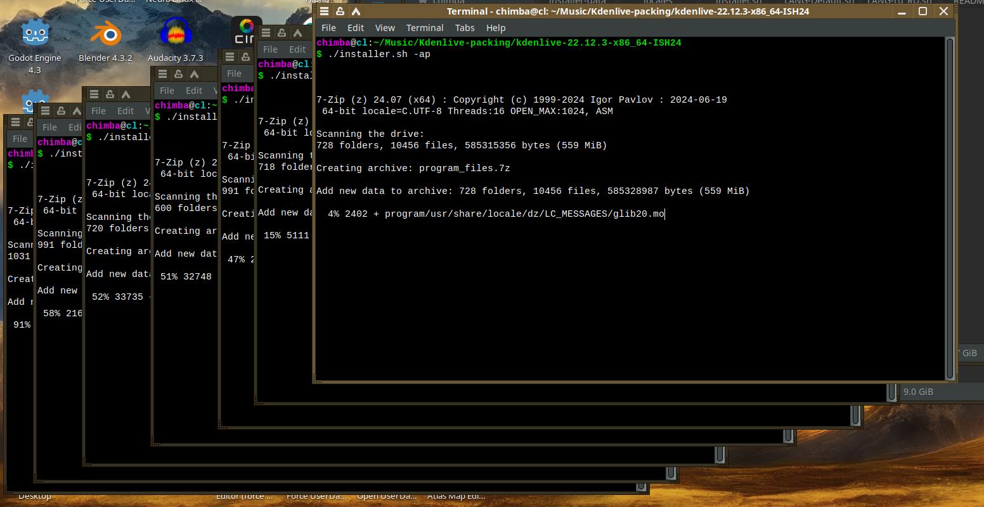
Task: Select the Audacity 3.7.3 desktop icon
Action: pyautogui.click(x=176, y=41)
